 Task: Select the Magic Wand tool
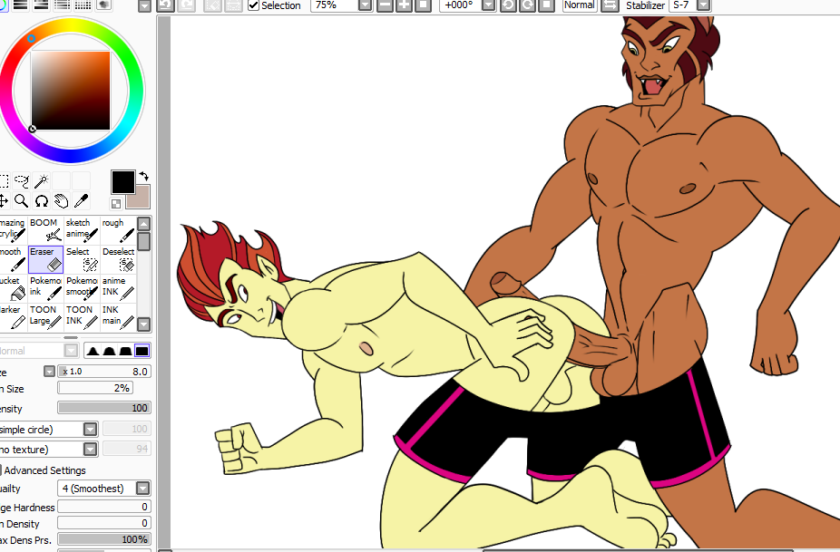tap(41, 181)
